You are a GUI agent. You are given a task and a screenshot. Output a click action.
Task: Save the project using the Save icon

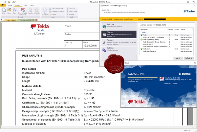pyautogui.click(x=15, y=11)
